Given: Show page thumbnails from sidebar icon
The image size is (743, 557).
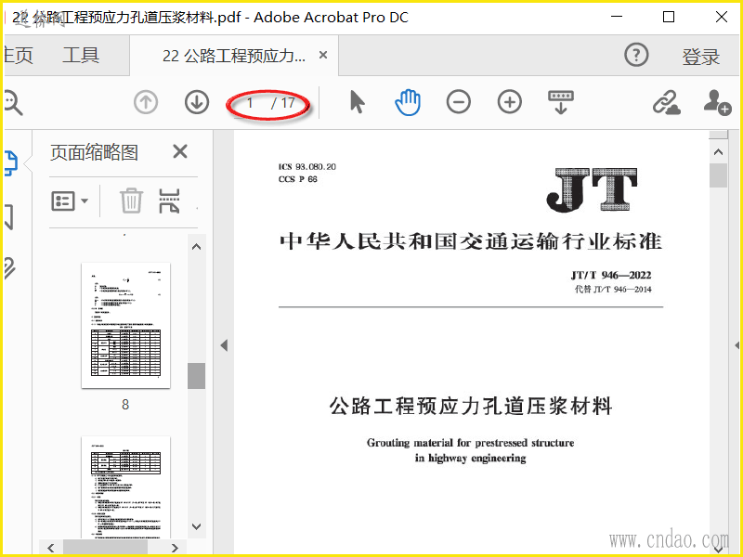Looking at the screenshot, I should 10,163.
